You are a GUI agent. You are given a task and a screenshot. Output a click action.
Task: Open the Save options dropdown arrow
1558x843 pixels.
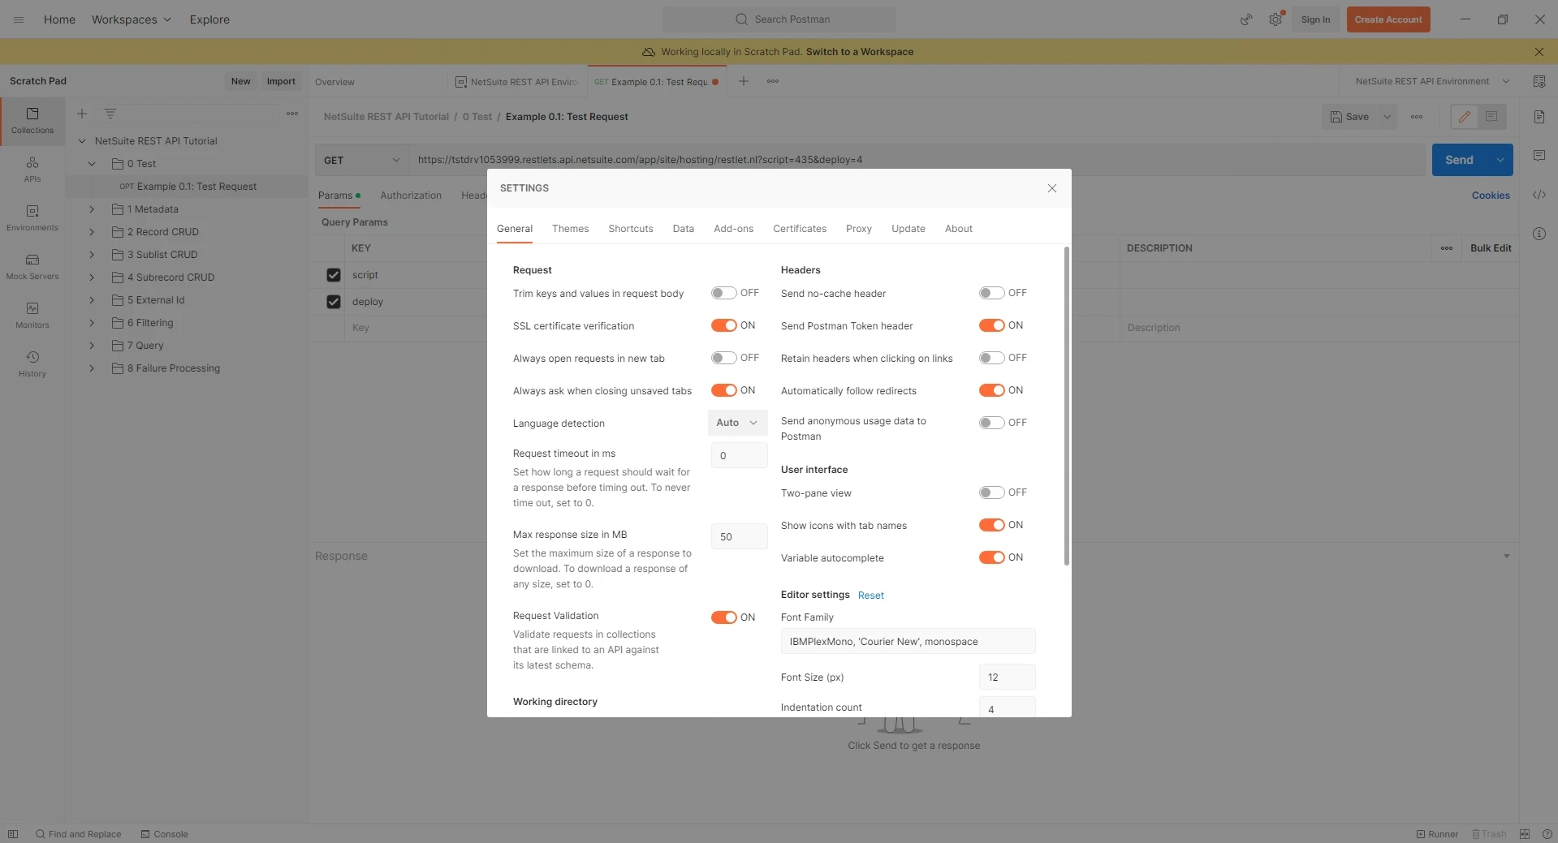[x=1388, y=117]
